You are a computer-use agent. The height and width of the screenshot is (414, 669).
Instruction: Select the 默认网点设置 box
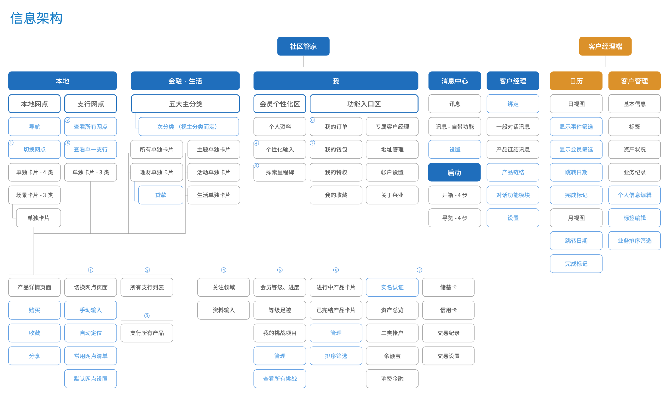[x=91, y=379]
